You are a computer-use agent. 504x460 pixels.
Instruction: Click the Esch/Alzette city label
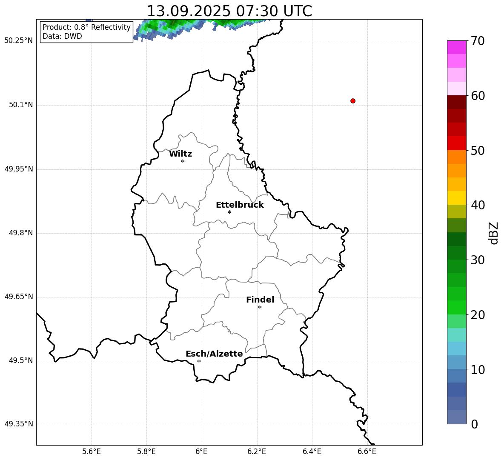coord(214,354)
